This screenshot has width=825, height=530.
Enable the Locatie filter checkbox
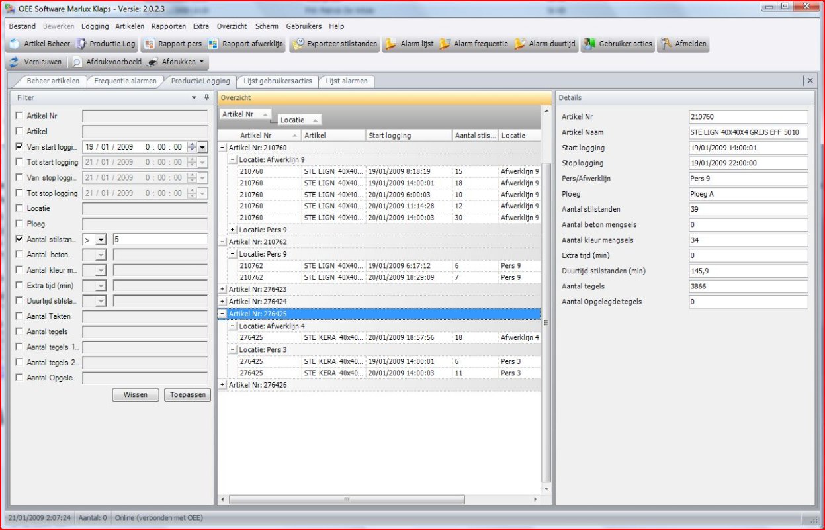tap(19, 208)
